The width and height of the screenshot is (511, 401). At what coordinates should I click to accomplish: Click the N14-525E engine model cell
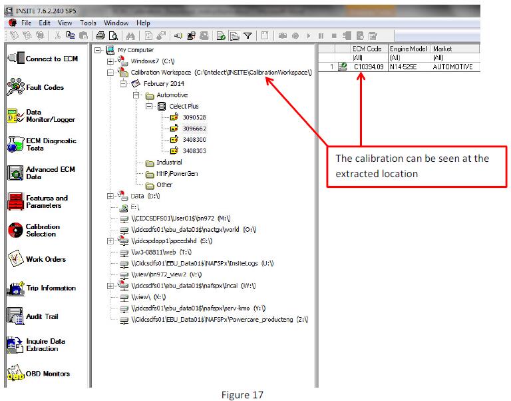coord(410,67)
